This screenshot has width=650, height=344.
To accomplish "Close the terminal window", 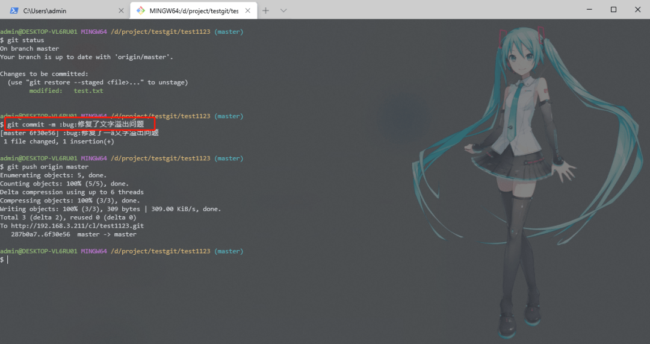I will coord(637,10).
